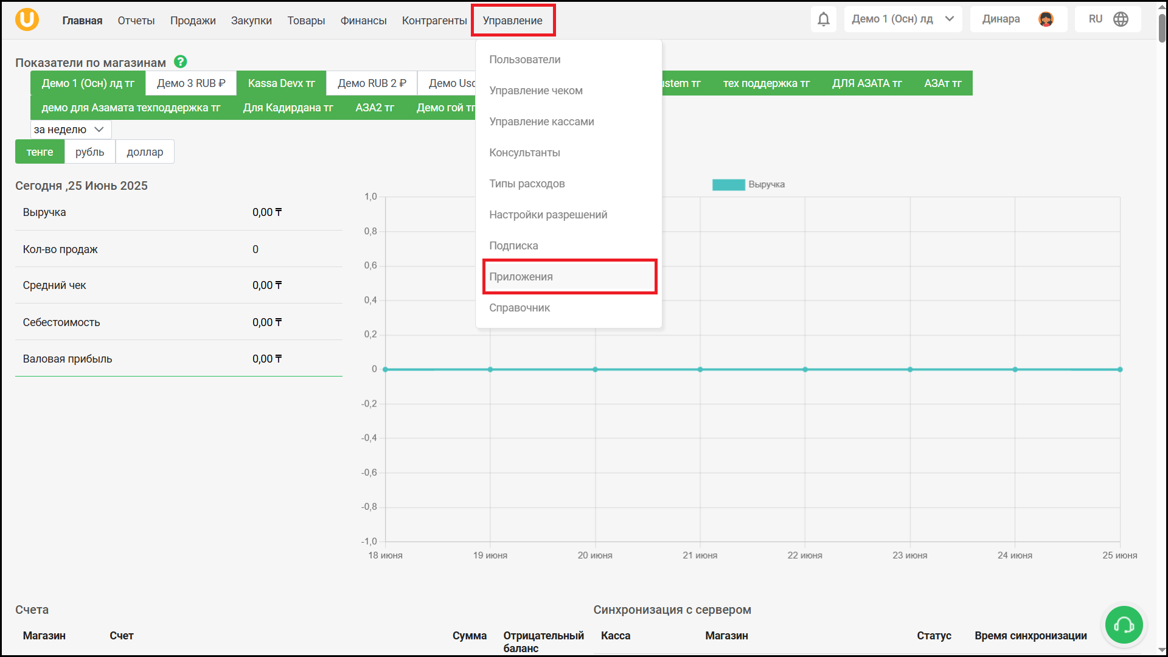1168x657 pixels.
Task: Select the Демо 3 RUB store tab
Action: 191,83
